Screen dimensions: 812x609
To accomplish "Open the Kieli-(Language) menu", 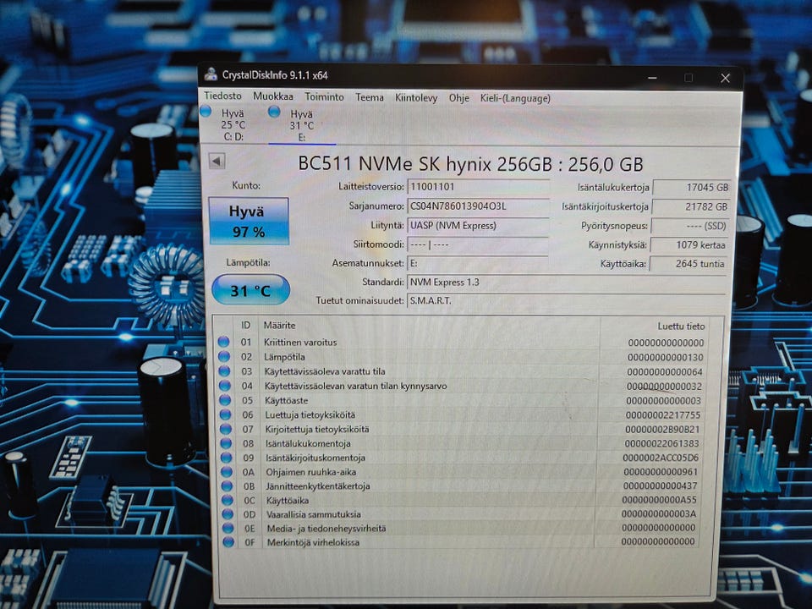I will point(515,98).
